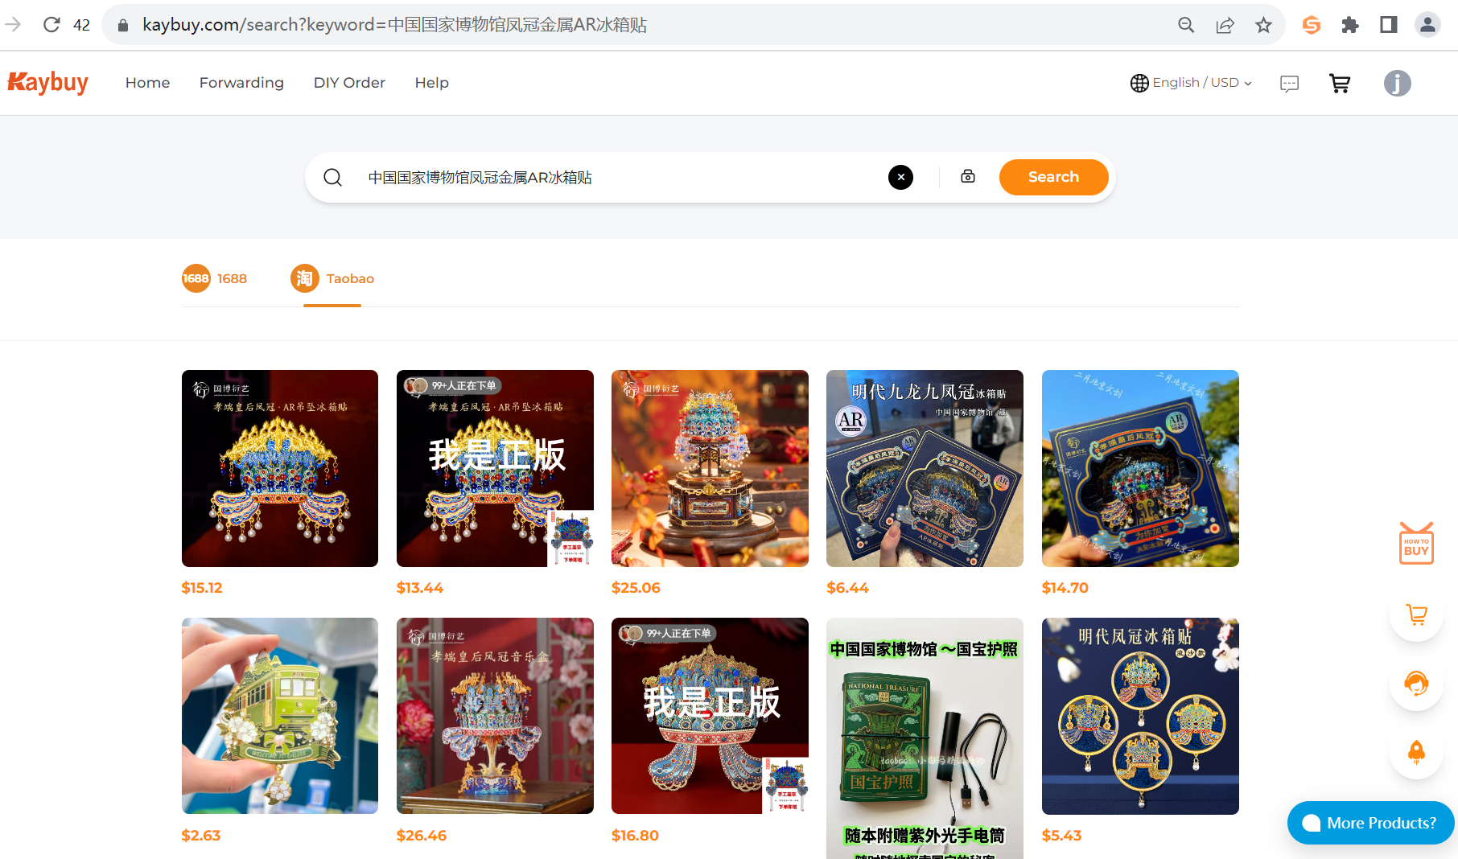Screen dimensions: 1458x859
Task: Open the messages chat icon
Action: 1289,84
